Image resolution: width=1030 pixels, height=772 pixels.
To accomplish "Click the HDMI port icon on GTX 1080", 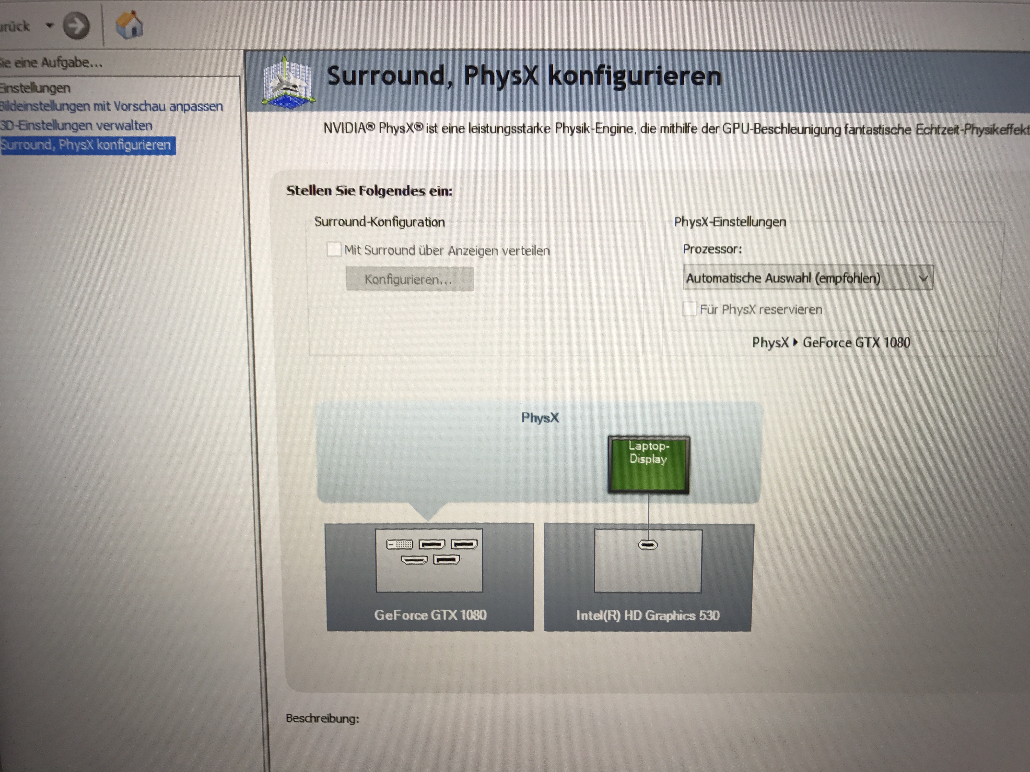I will (414, 560).
